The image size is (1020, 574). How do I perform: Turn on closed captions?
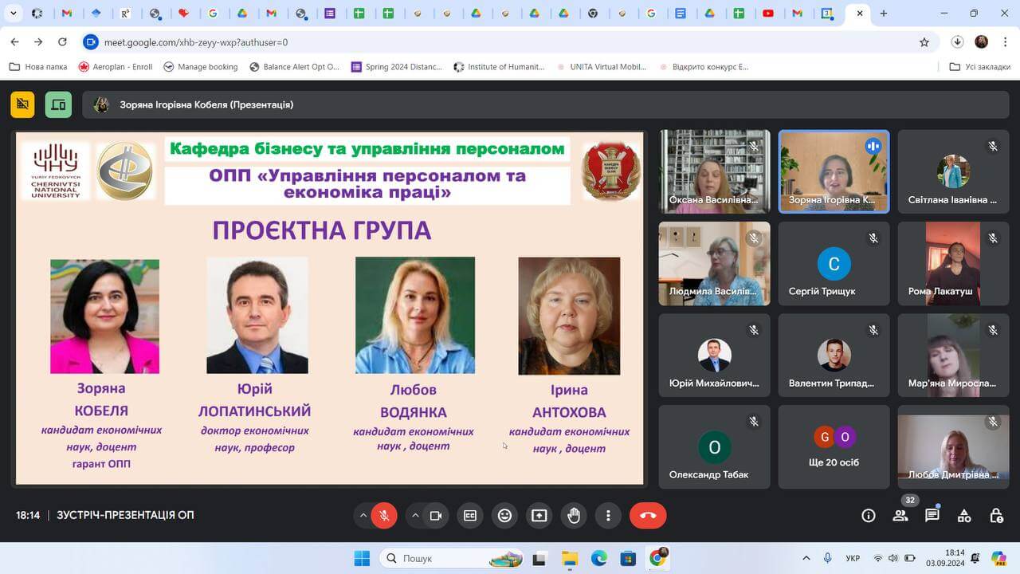(470, 516)
